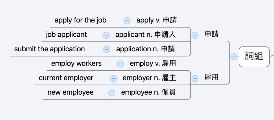The height and width of the screenshot is (120, 274).
Task: Collapse the 申請 branch
Action: [195, 35]
